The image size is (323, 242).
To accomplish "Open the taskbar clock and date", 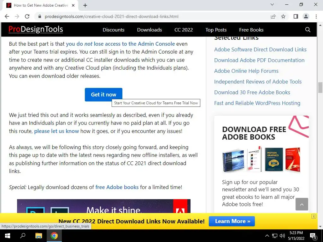I will [x=296, y=236].
